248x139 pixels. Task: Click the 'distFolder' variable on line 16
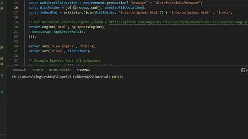coord(50,8)
